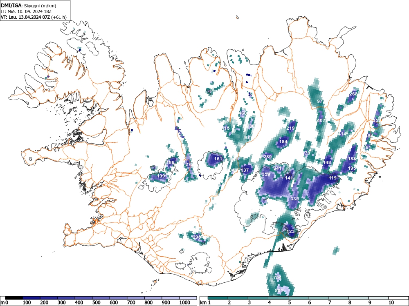The image size is (409, 306).
Task: Click the visibility value 199 on the map
Action: [x=161, y=176]
